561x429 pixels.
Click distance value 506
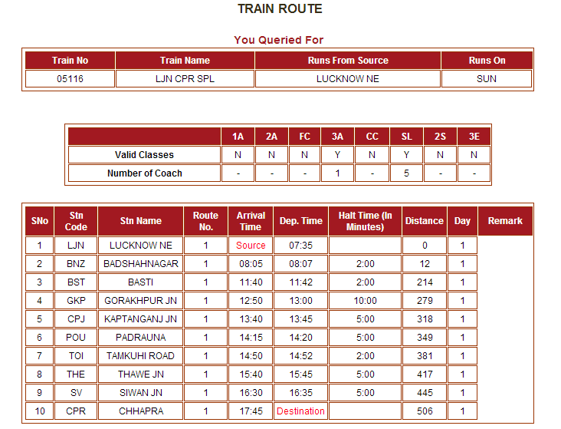[x=425, y=411]
